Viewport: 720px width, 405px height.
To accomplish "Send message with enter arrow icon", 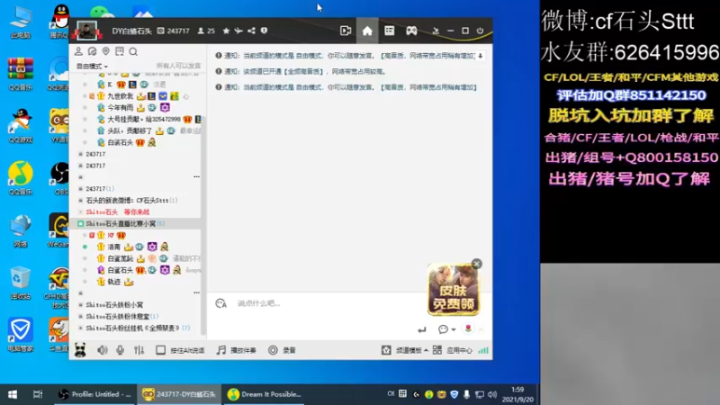I will pyautogui.click(x=421, y=329).
